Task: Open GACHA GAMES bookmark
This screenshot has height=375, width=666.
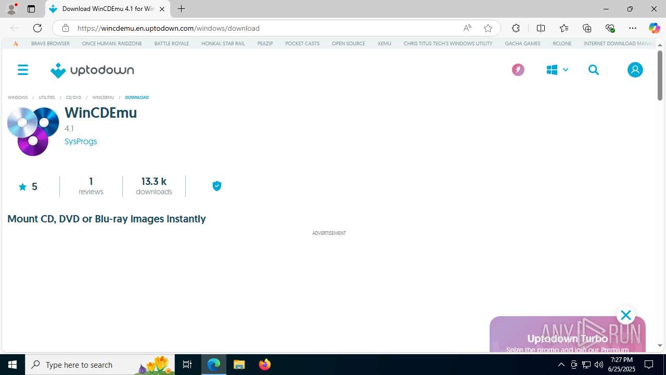Action: coord(522,44)
